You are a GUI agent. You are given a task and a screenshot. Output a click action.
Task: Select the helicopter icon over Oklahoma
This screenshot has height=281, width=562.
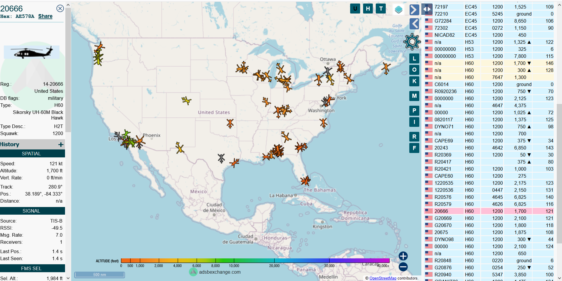click(230, 123)
